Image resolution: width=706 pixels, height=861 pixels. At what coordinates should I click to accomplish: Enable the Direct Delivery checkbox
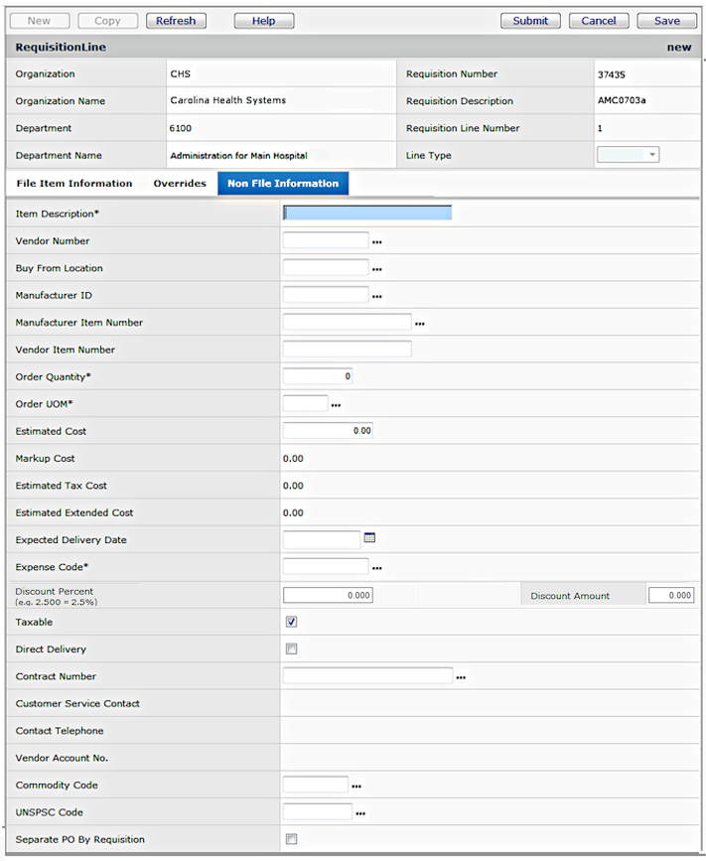pyautogui.click(x=291, y=649)
